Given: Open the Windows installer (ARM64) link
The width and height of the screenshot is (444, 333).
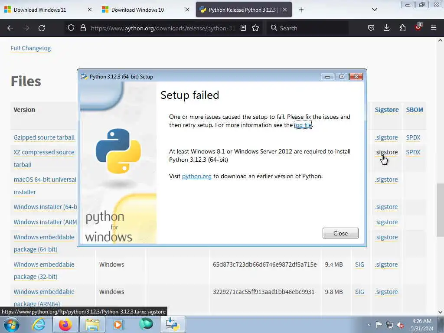Looking at the screenshot, I should 45,222.
